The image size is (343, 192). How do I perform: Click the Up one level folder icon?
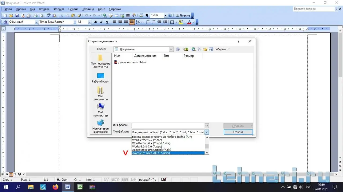point(186,49)
